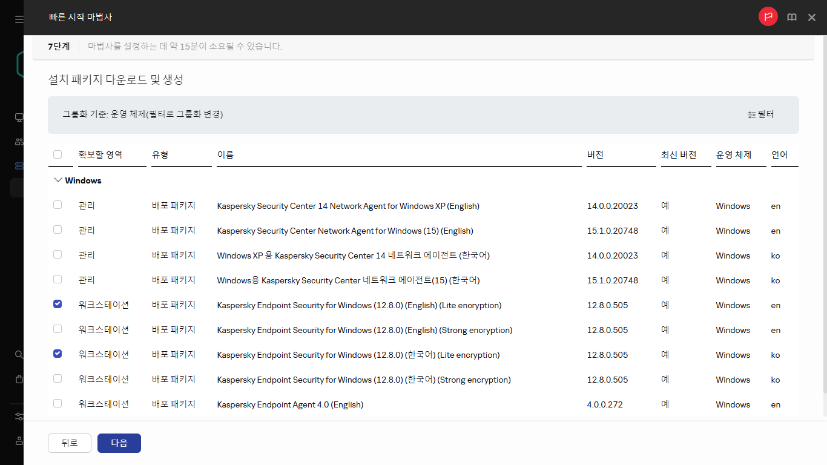Click the 뒤로 button
This screenshot has height=465, width=827.
(x=70, y=443)
